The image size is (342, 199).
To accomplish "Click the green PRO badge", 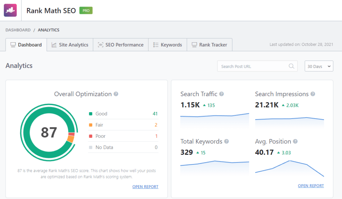I will coord(86,10).
